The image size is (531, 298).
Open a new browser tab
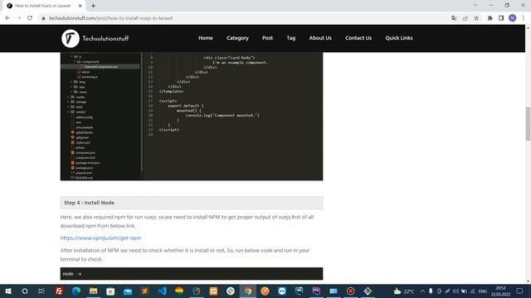(93, 6)
